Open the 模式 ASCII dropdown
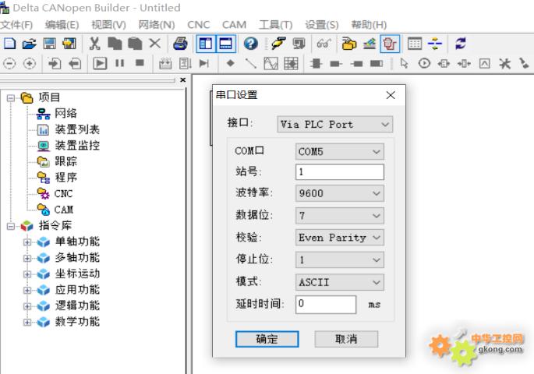Viewport: 534px width, 374px height. (x=340, y=283)
